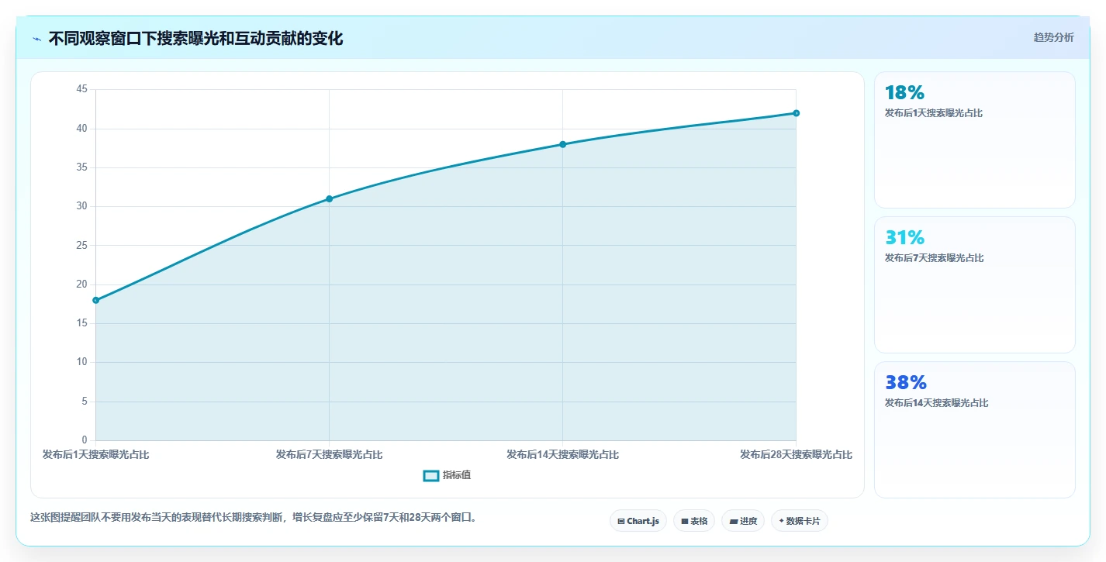Click the data point for 发布后7天

point(329,198)
